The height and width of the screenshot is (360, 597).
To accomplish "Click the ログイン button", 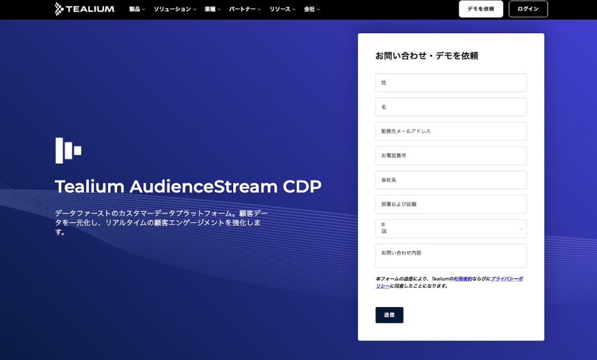I will [528, 9].
